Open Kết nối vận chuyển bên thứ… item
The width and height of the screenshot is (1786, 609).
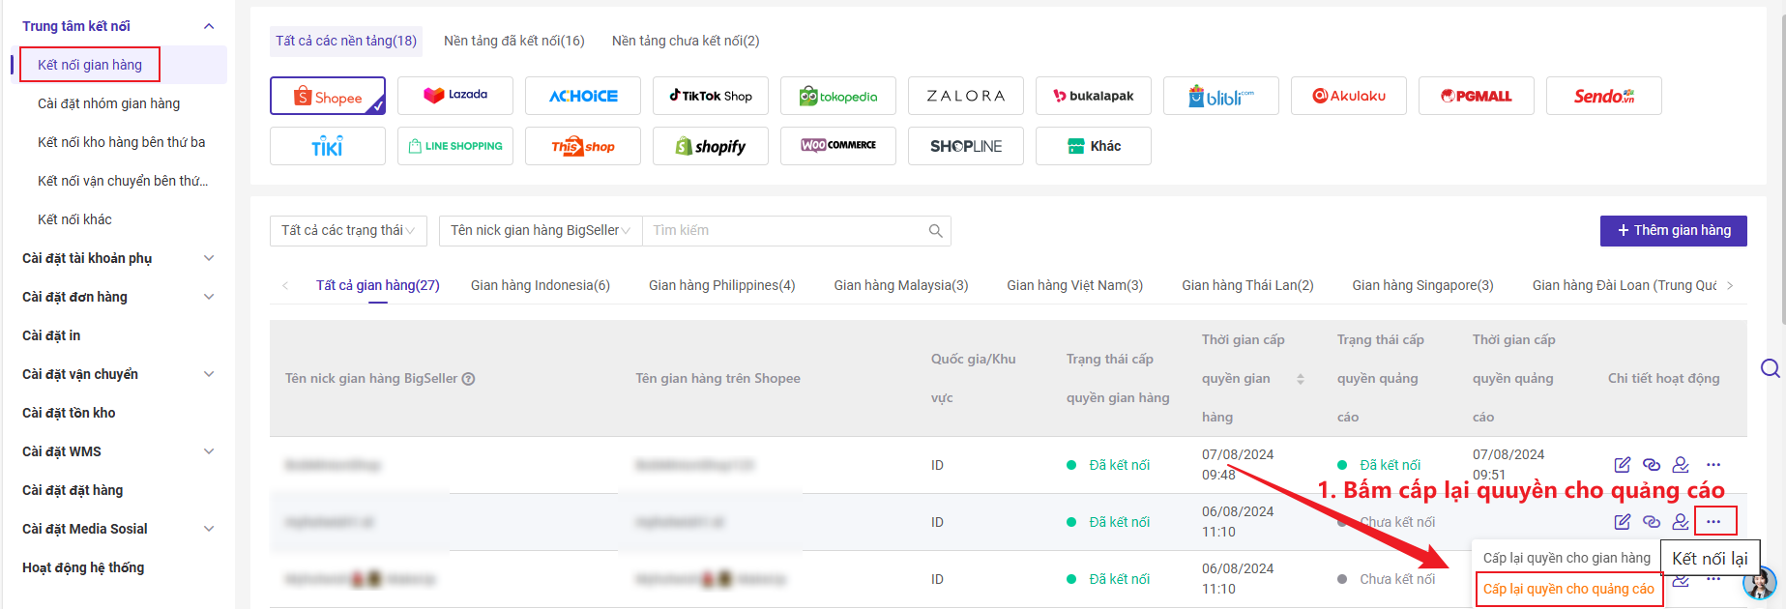click(x=123, y=181)
